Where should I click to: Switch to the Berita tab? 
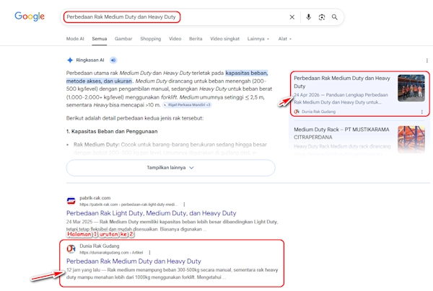point(196,39)
